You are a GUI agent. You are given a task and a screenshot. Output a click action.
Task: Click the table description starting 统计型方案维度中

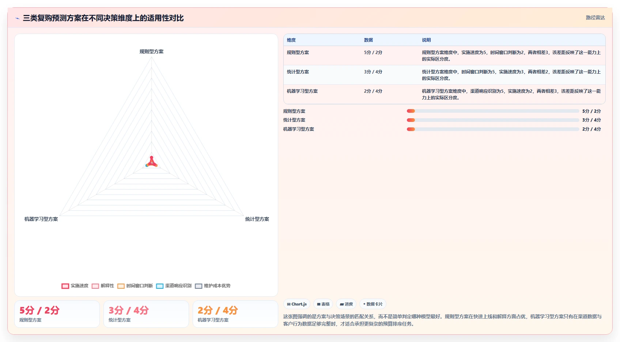[x=511, y=75]
